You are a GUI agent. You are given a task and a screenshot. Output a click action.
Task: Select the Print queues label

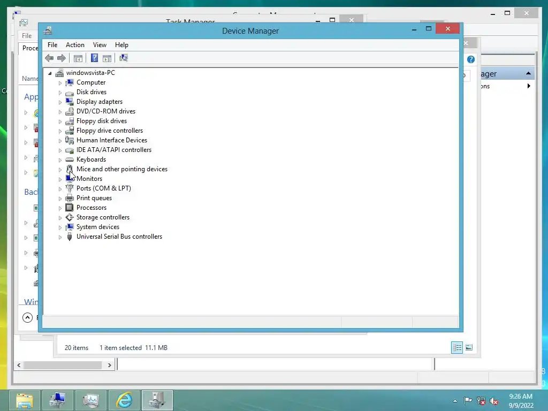[94, 198]
